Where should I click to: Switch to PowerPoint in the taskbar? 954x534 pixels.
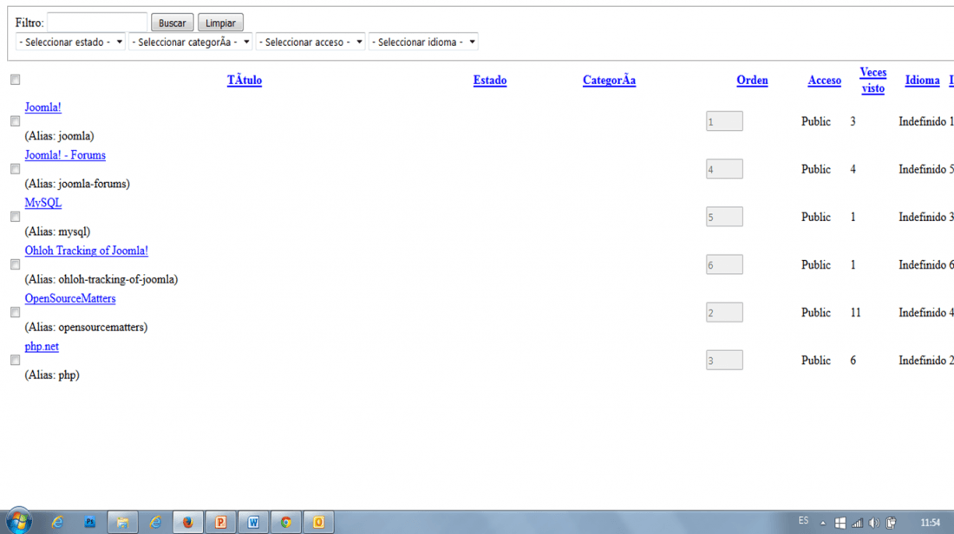pos(220,522)
